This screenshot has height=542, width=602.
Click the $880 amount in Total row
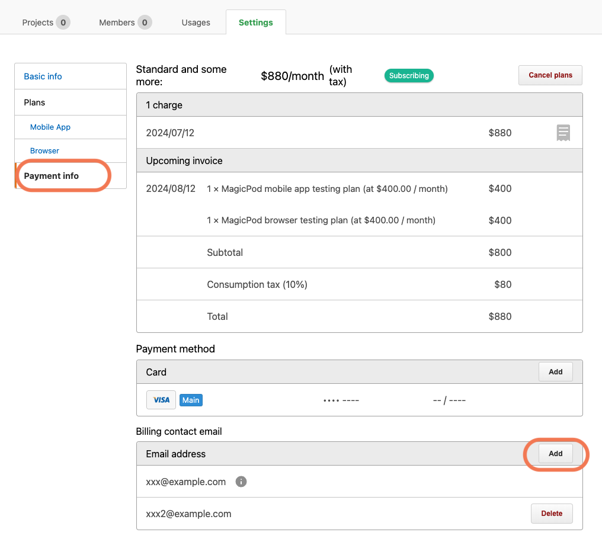point(500,316)
